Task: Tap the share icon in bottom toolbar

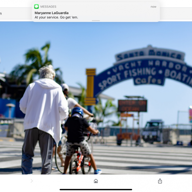Action: tap(160, 181)
